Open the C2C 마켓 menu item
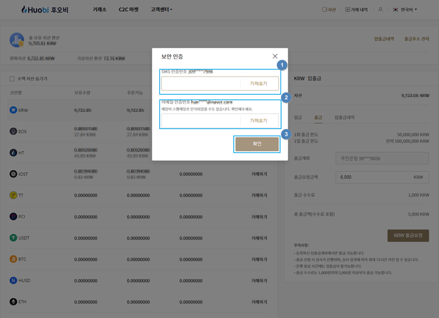Viewport: 439px width, 318px height. [x=128, y=10]
